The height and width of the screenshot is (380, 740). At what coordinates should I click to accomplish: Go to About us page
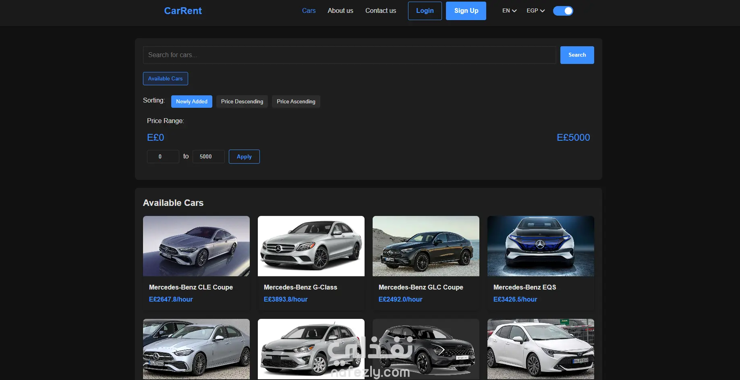pos(340,11)
